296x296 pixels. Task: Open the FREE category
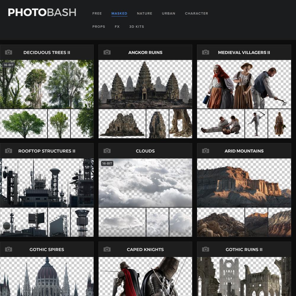pyautogui.click(x=97, y=13)
